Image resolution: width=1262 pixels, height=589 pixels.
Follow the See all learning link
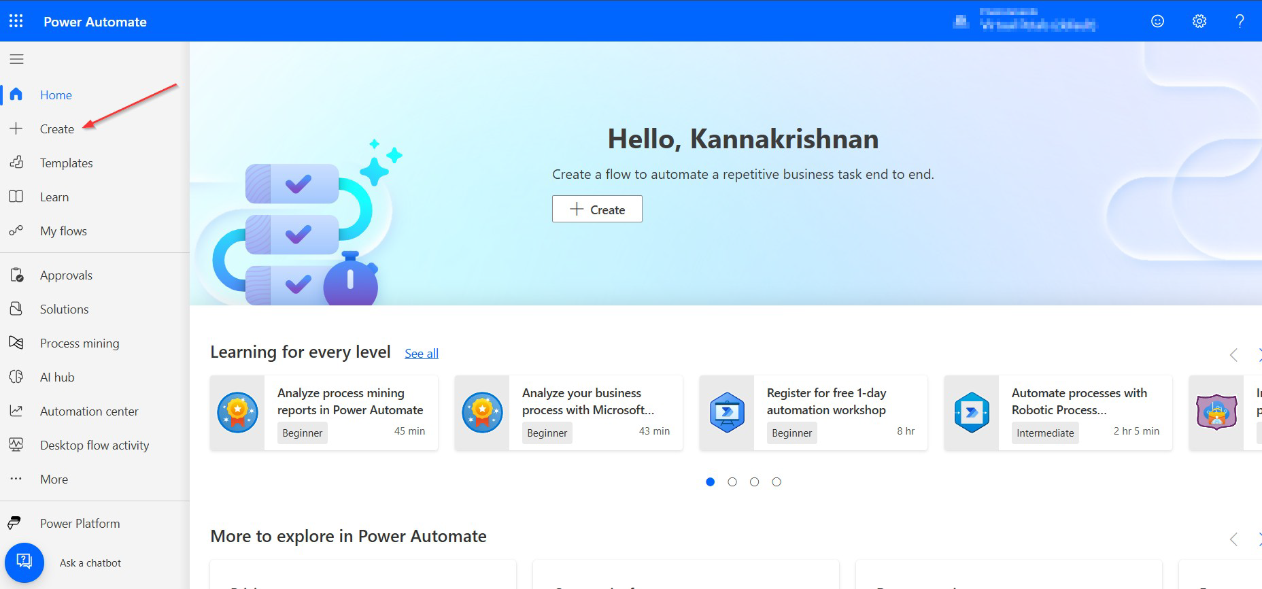click(422, 353)
